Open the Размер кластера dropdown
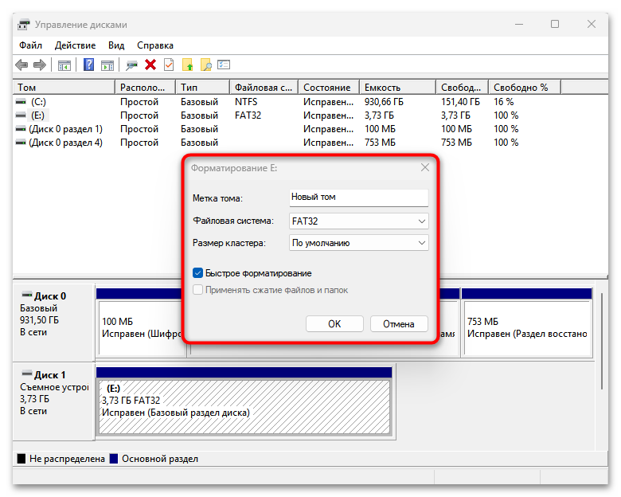This screenshot has width=621, height=497. (x=359, y=243)
